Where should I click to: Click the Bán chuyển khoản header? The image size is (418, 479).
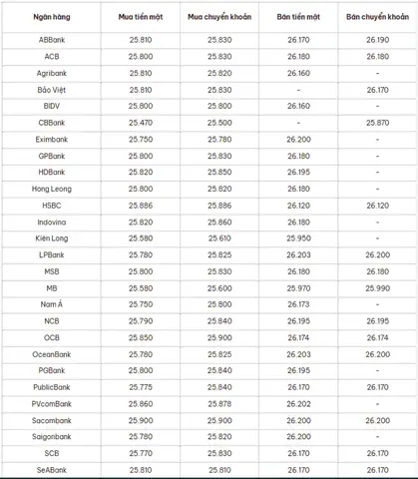pos(377,17)
